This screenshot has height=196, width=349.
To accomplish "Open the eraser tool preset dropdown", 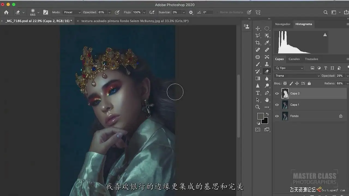I will point(23,12).
